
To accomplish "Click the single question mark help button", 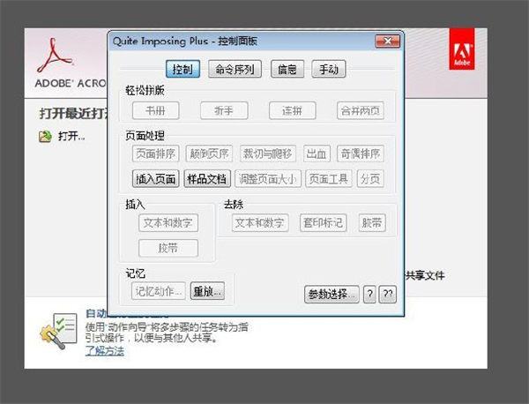I will click(x=369, y=294).
